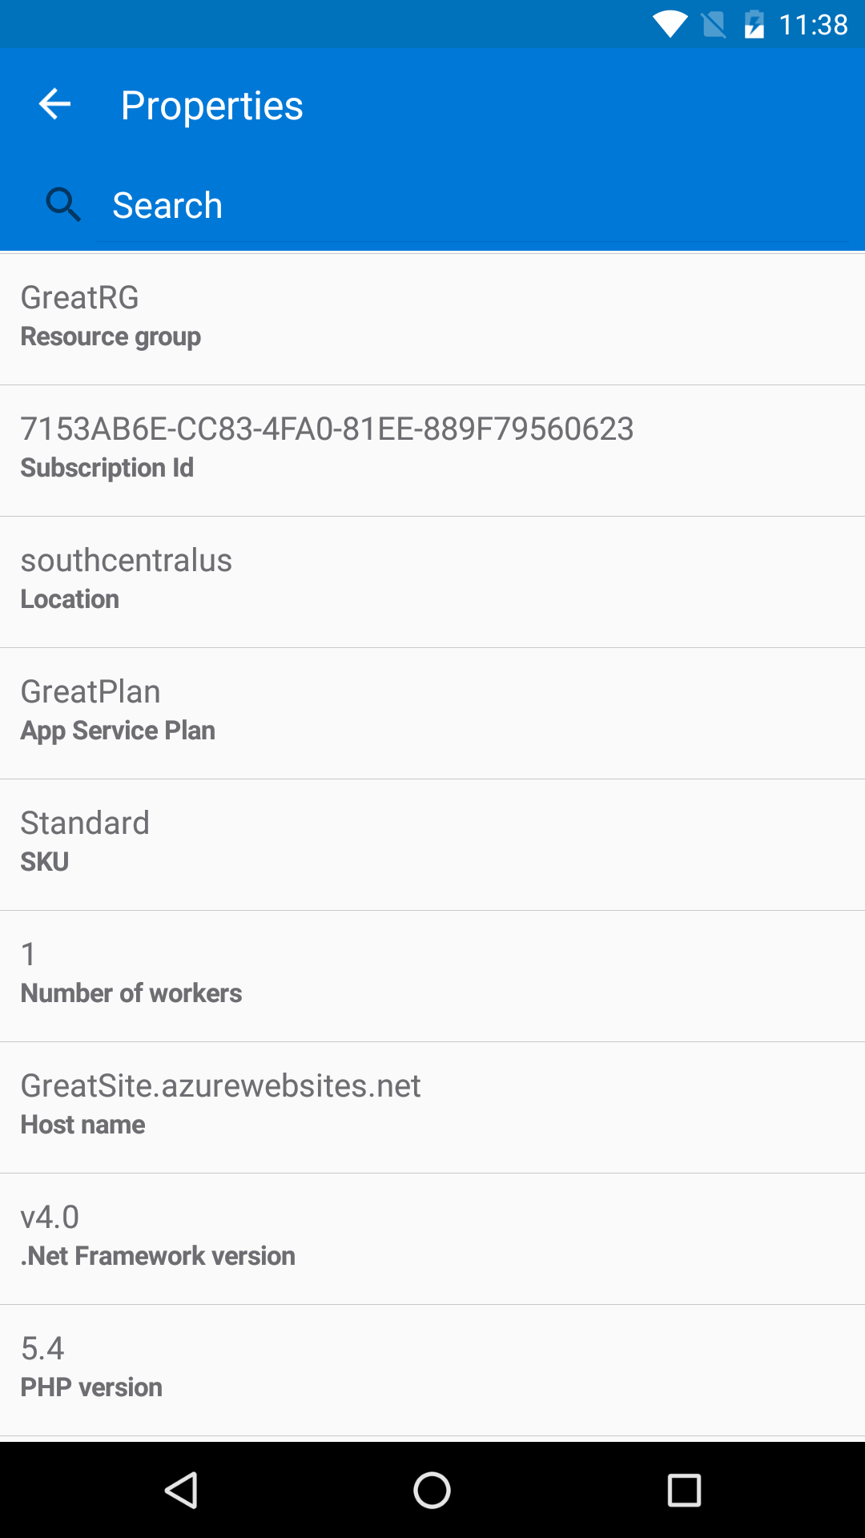Select the GreatRG Resource group row
865x1538 pixels.
(432, 318)
